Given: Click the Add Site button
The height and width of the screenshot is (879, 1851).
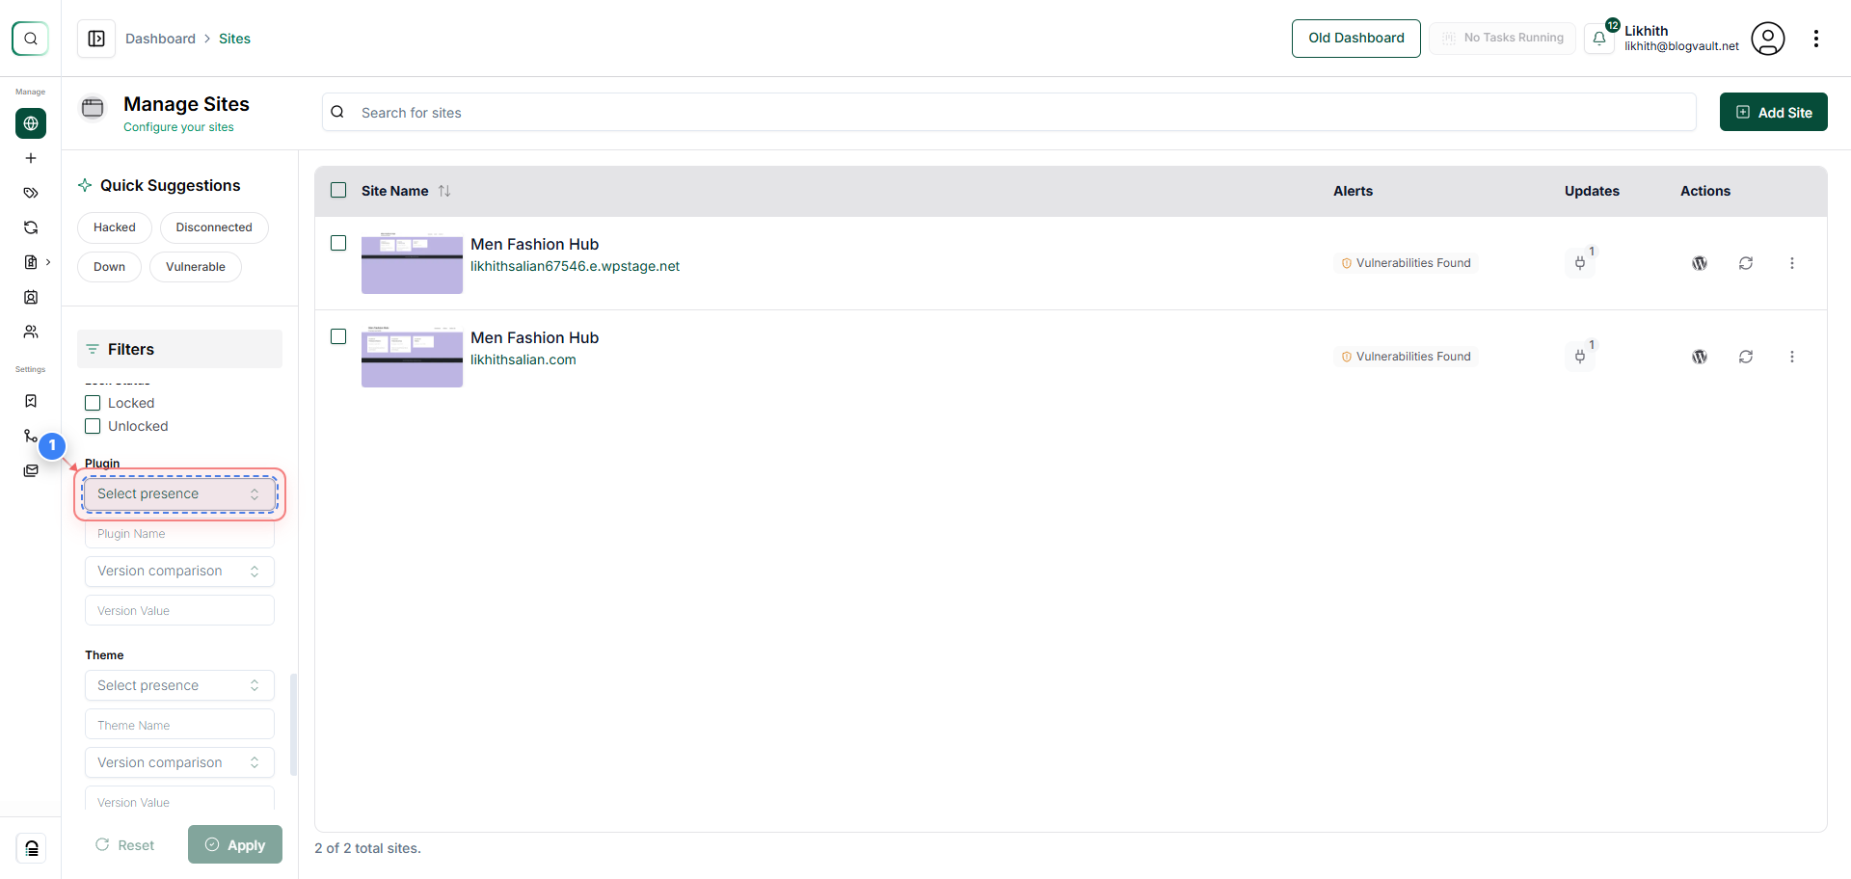Looking at the screenshot, I should click(x=1773, y=112).
